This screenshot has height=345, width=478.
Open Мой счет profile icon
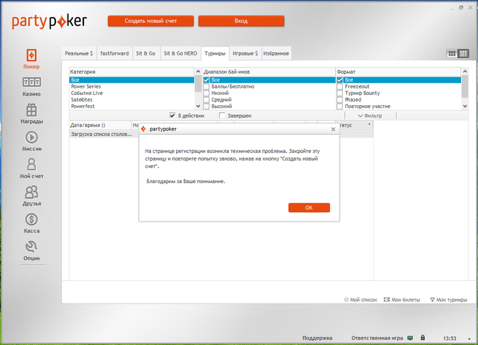pos(31,165)
